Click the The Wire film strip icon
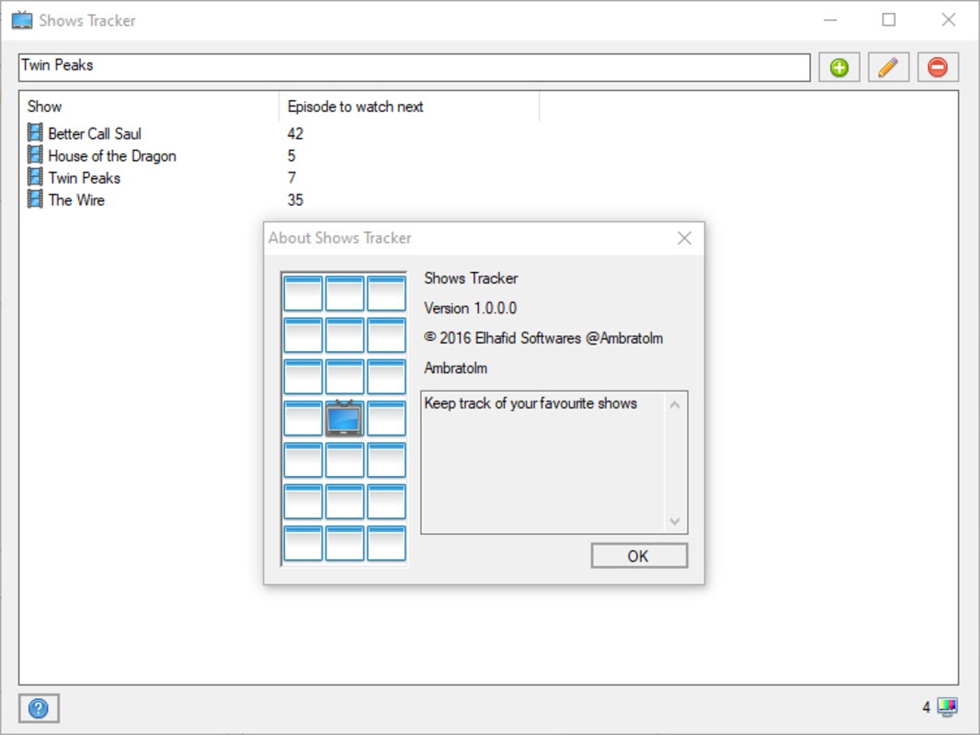The width and height of the screenshot is (980, 735). pos(36,199)
